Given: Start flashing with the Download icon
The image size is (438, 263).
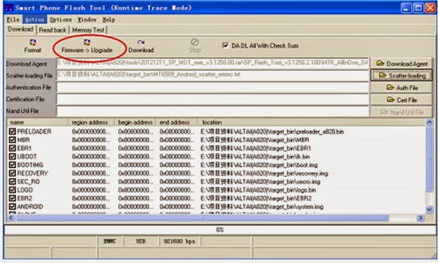Looking at the screenshot, I should point(141,43).
